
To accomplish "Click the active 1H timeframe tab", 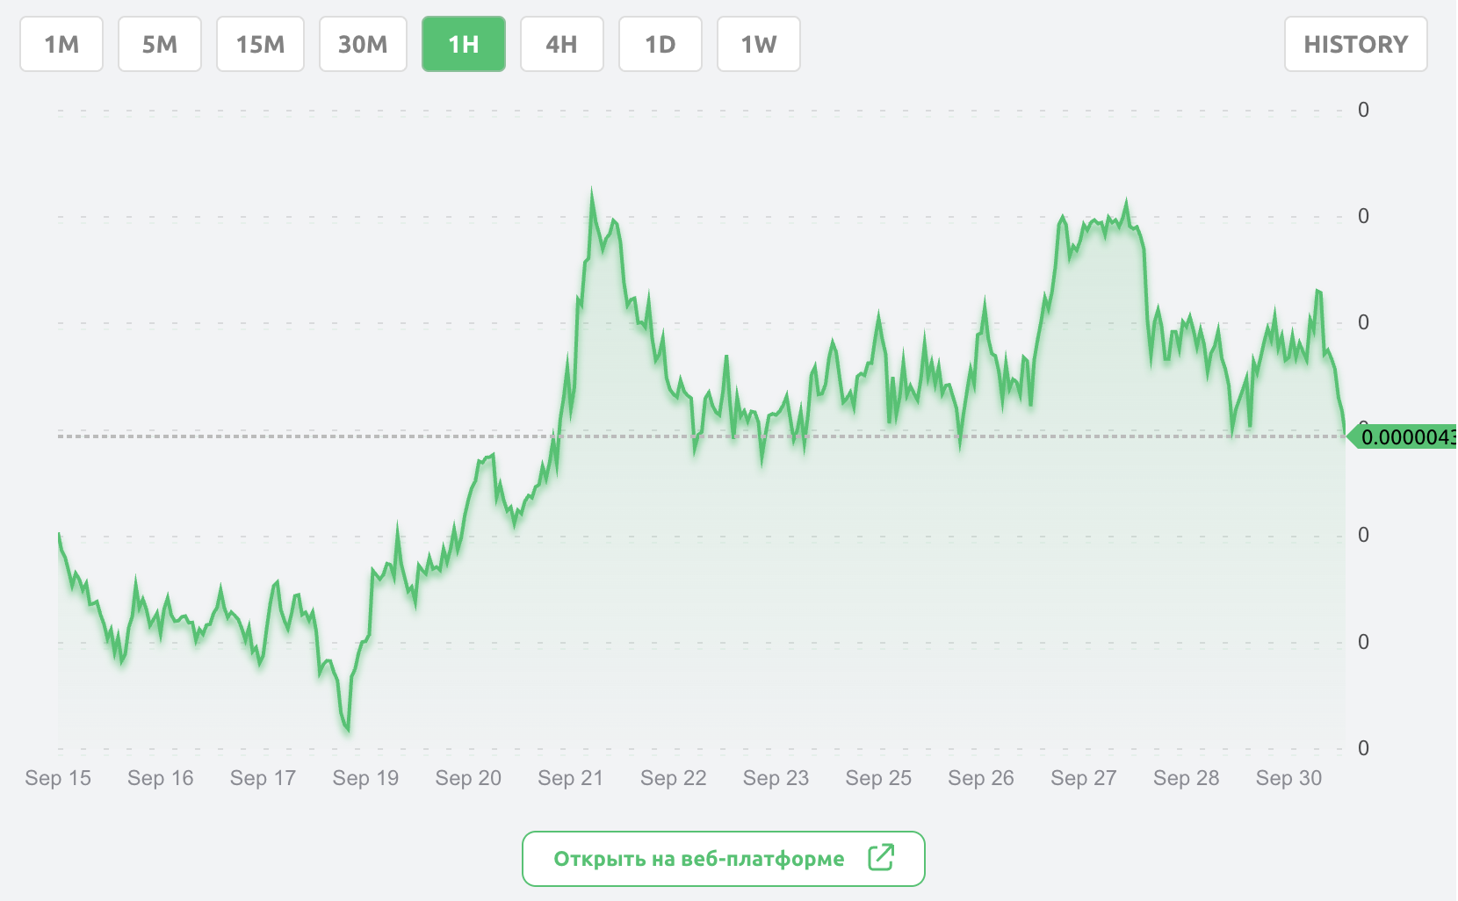I will (464, 44).
